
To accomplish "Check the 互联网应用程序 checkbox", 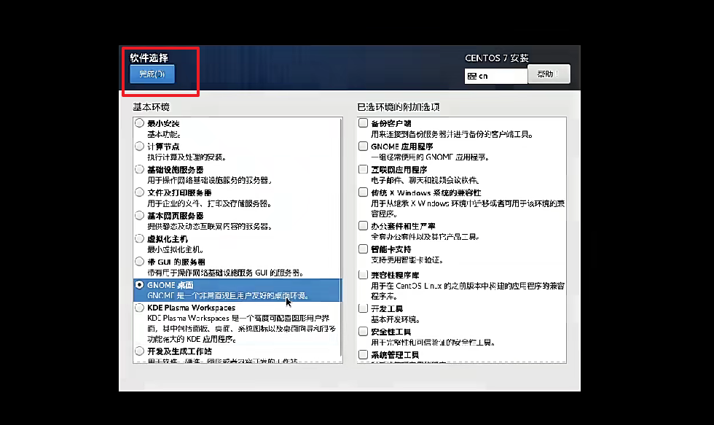I will point(363,169).
